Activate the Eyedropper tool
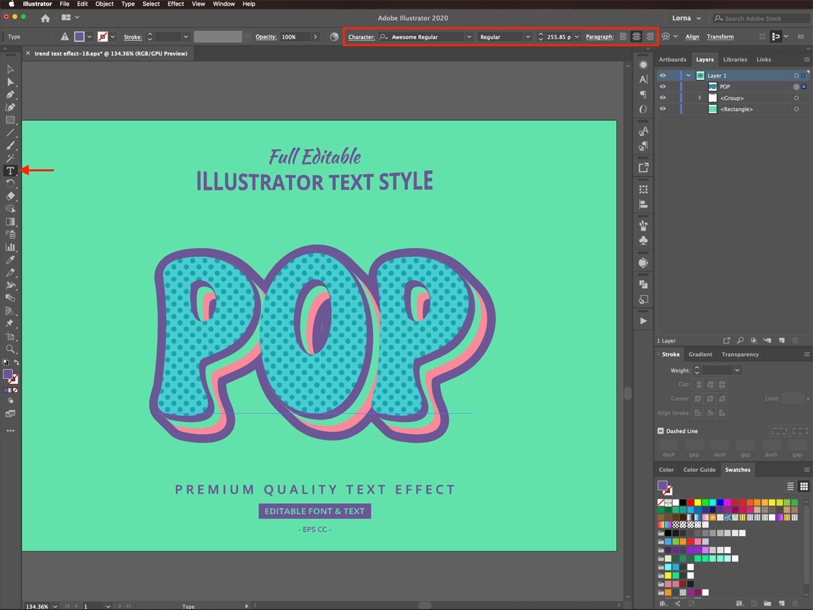 [x=10, y=260]
